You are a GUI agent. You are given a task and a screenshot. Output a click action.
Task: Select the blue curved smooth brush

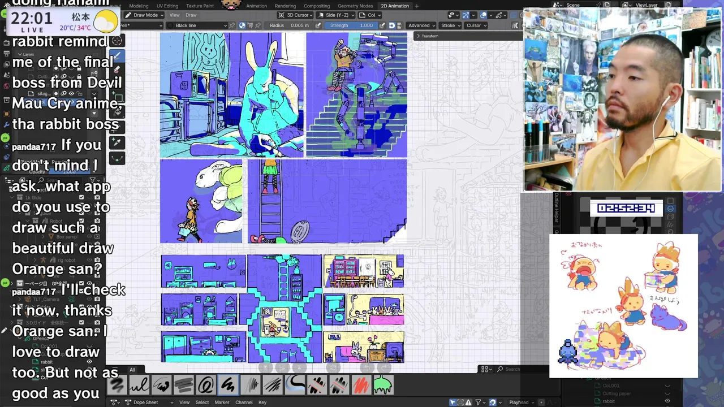(x=295, y=386)
